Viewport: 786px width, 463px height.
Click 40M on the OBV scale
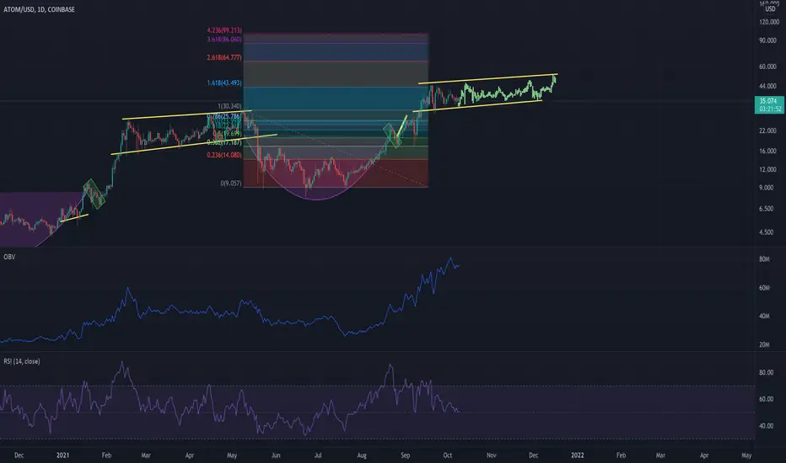point(764,317)
